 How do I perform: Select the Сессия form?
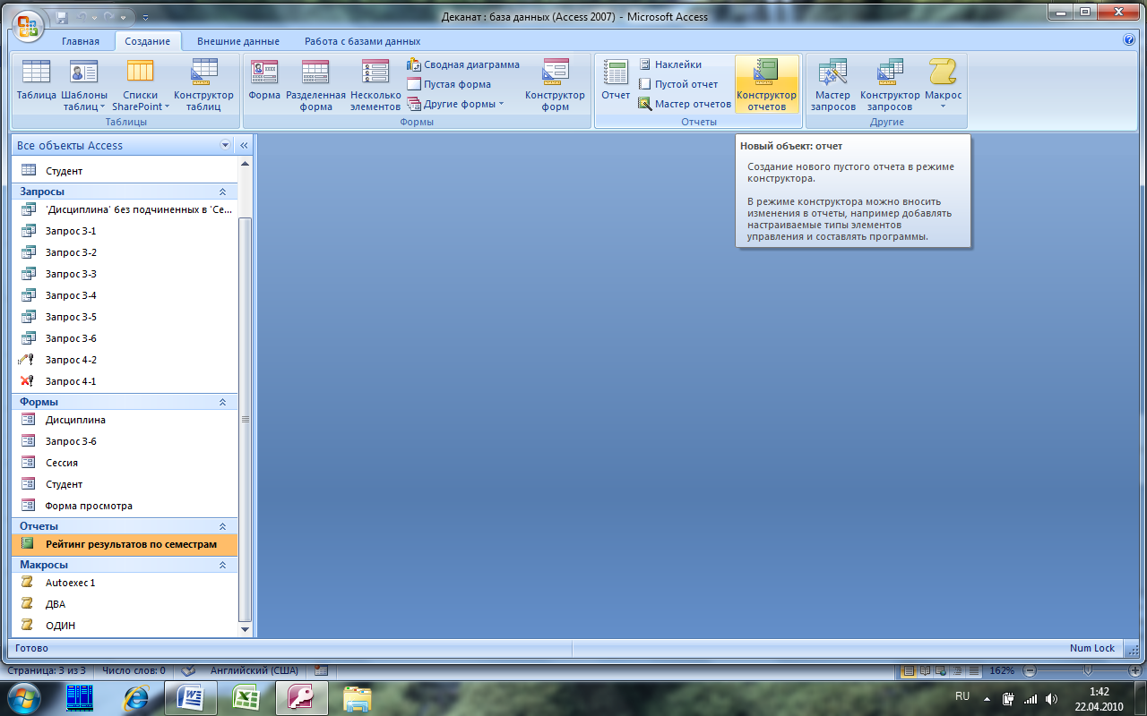(125, 463)
